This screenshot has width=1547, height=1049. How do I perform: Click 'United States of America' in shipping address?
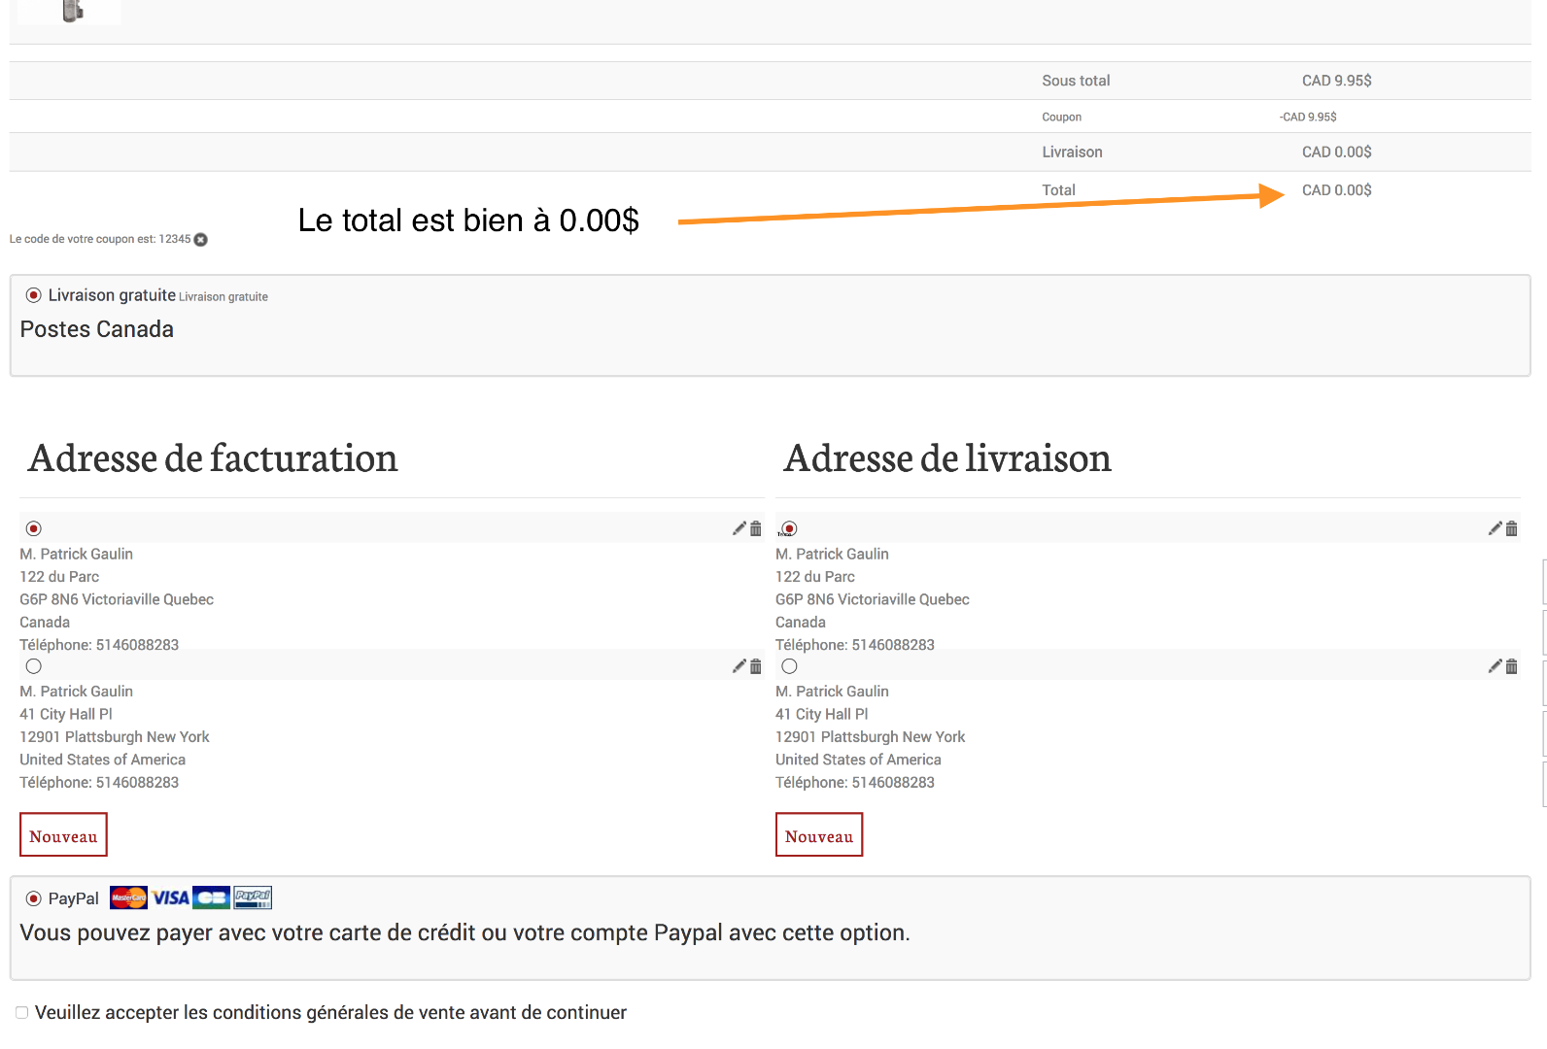point(858,760)
